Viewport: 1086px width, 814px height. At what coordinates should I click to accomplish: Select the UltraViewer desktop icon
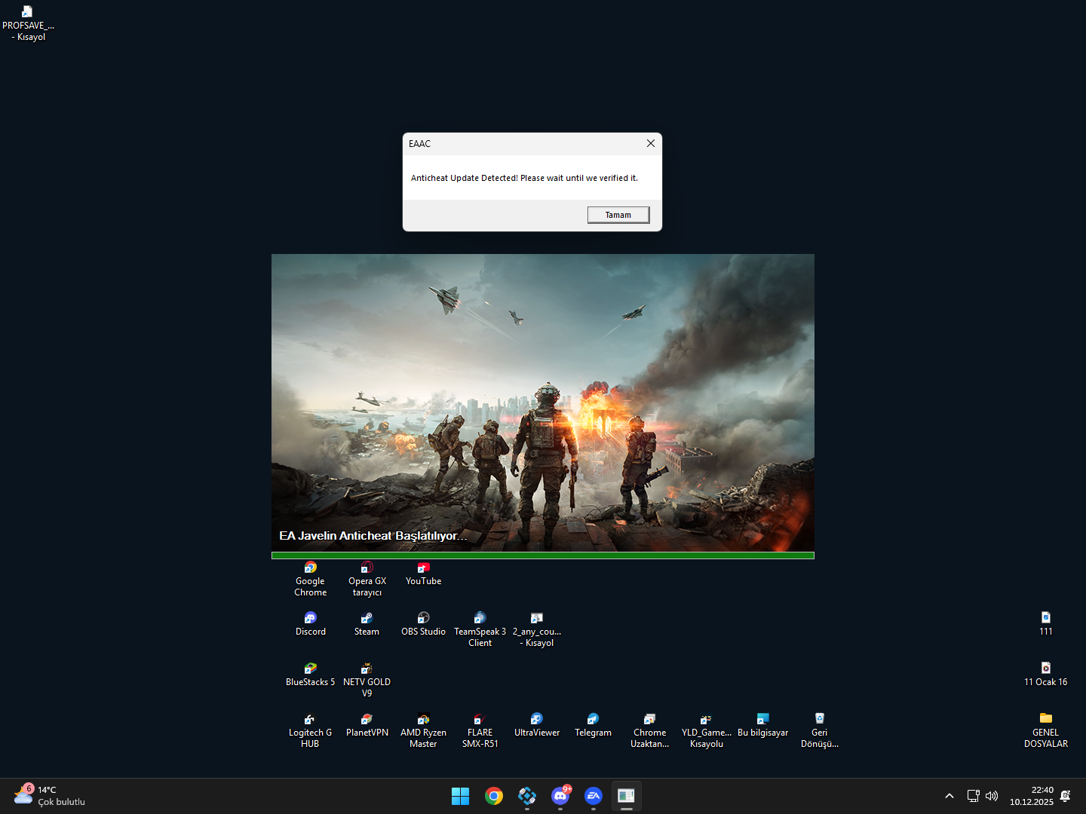[x=536, y=725]
